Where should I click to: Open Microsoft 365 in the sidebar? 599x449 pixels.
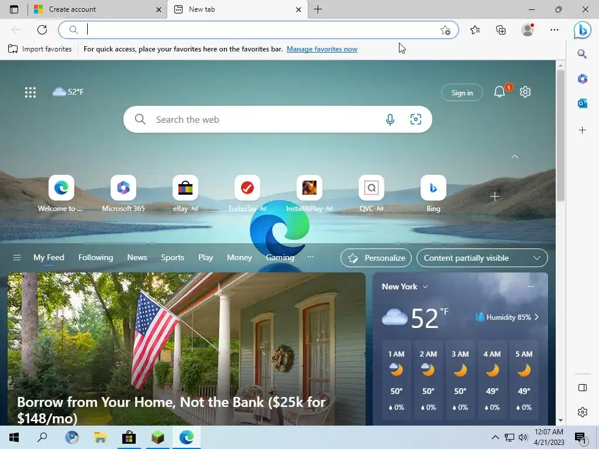pyautogui.click(x=582, y=79)
